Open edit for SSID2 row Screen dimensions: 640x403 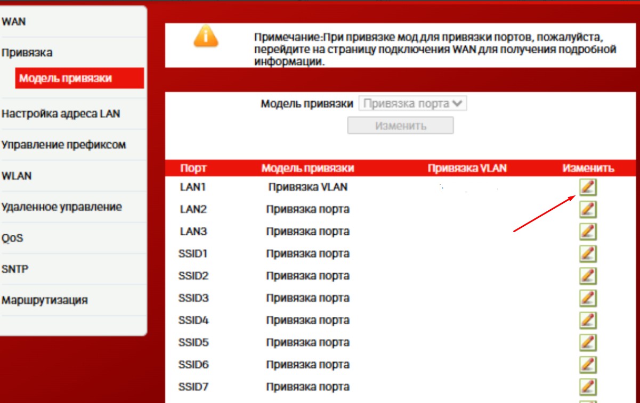click(x=587, y=276)
